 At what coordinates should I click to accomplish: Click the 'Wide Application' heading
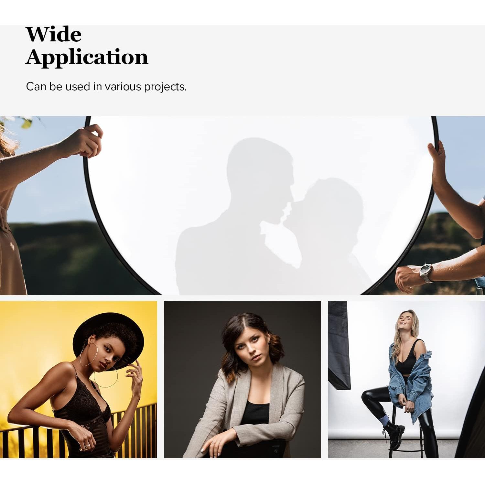[87, 46]
